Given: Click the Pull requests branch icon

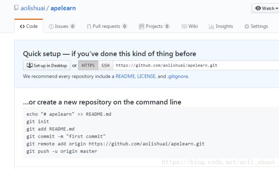Looking at the screenshot, I should coord(89,27).
